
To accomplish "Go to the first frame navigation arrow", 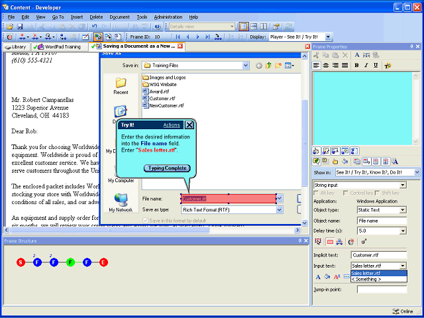I will (x=178, y=37).
